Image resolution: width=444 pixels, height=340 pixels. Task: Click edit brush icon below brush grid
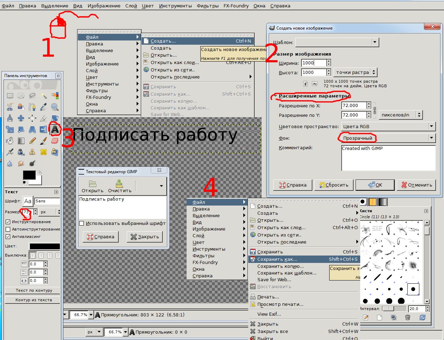point(366,317)
